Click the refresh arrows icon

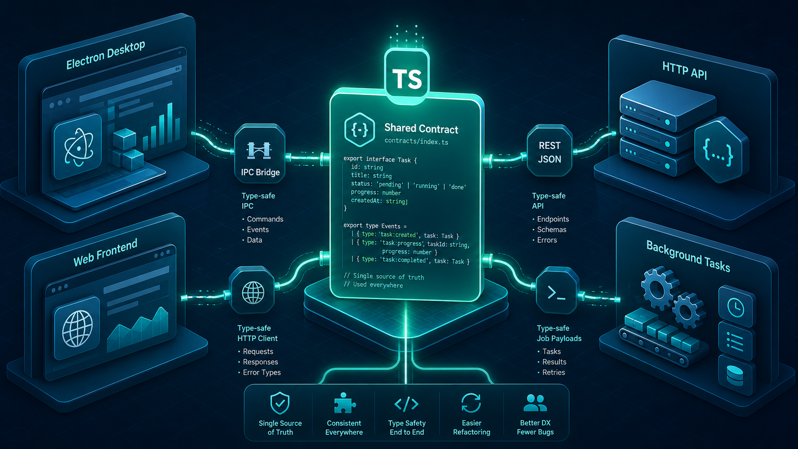(x=471, y=403)
